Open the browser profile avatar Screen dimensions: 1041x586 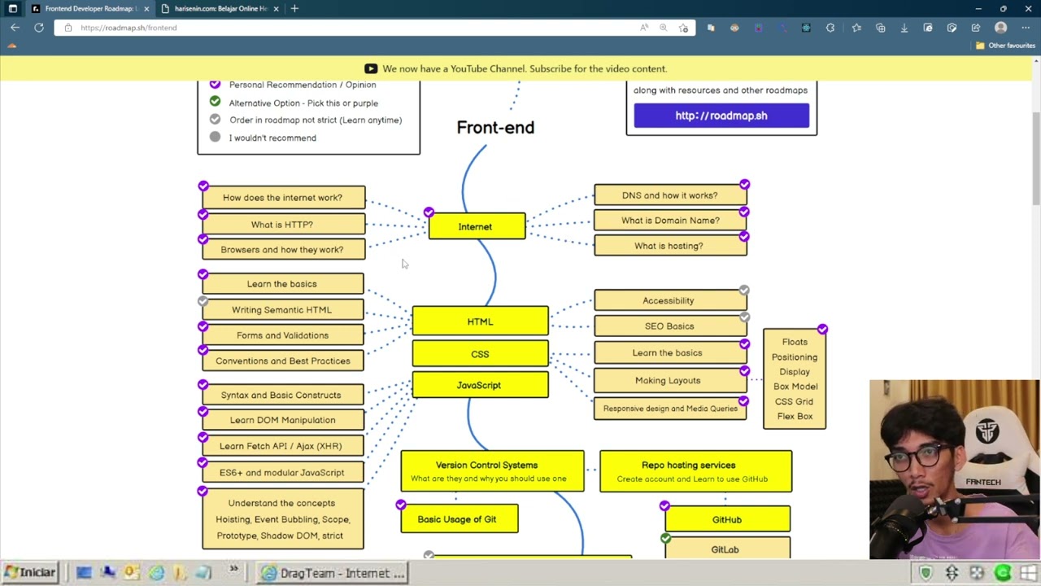[1000, 28]
